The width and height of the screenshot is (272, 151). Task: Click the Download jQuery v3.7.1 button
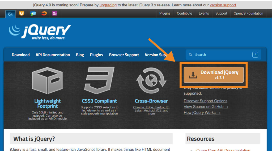[214, 75]
